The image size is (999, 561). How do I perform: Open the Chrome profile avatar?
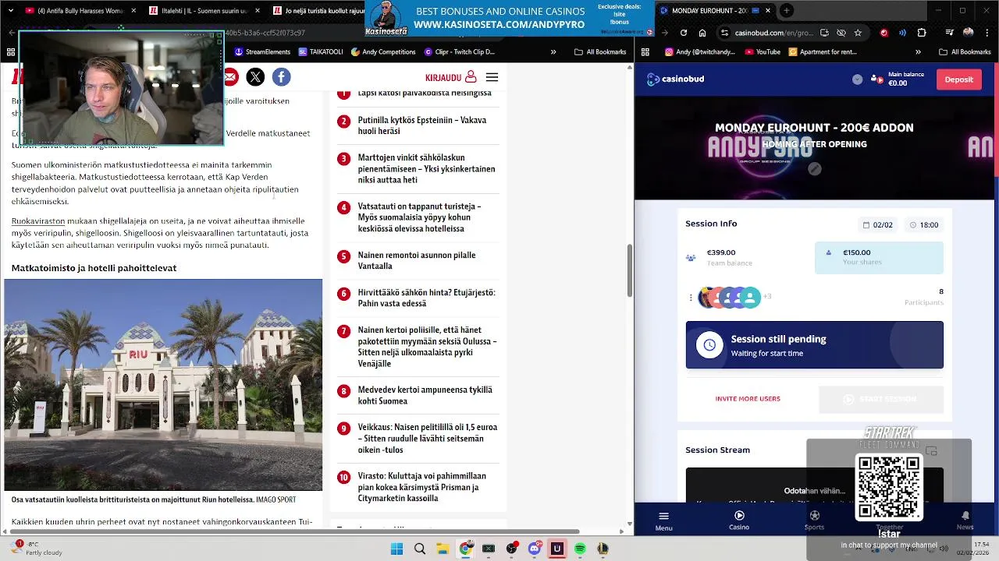click(969, 33)
